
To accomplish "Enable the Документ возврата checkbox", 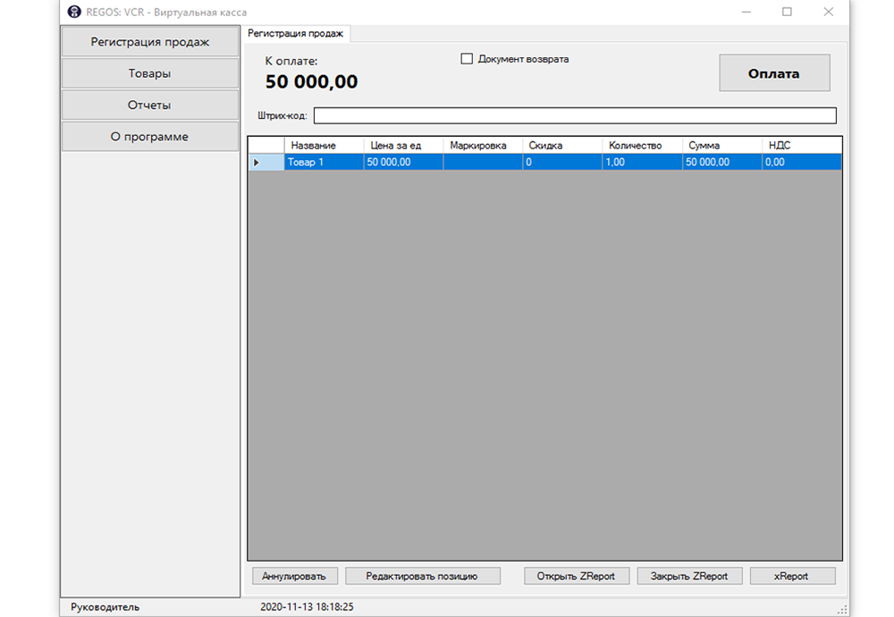I will click(467, 59).
